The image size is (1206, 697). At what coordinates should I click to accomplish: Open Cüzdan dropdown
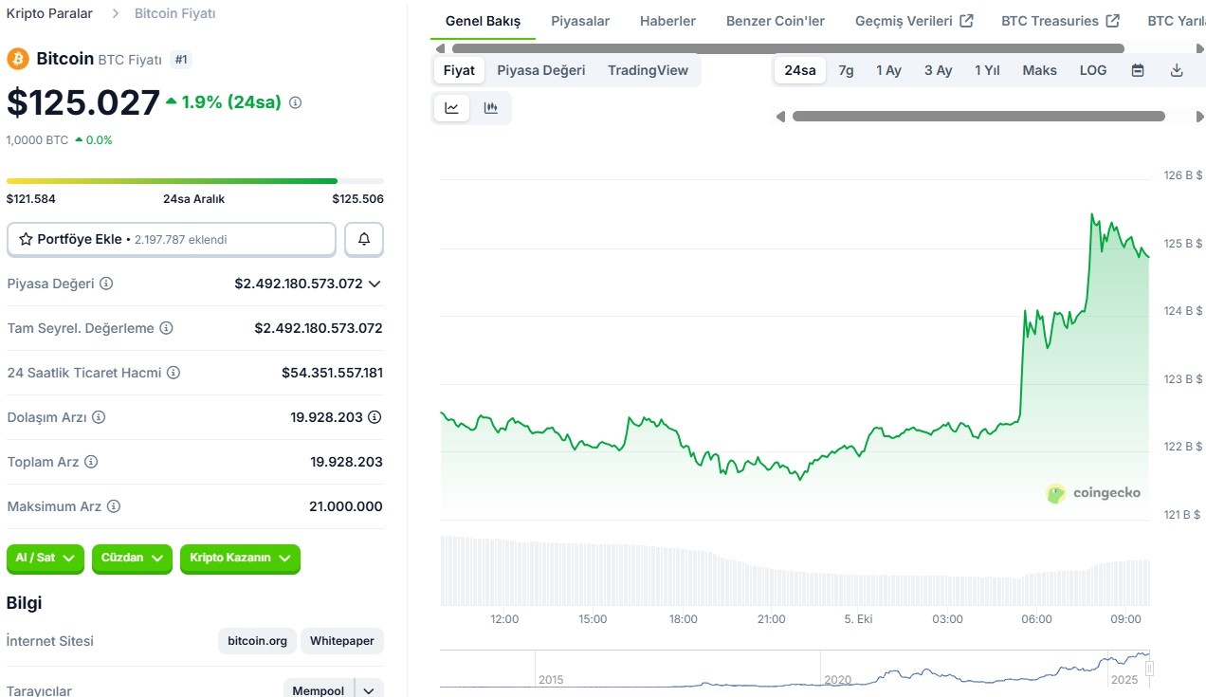[x=133, y=559]
